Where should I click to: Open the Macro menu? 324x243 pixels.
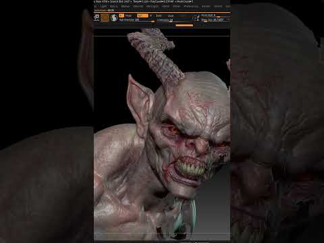point(114,6)
